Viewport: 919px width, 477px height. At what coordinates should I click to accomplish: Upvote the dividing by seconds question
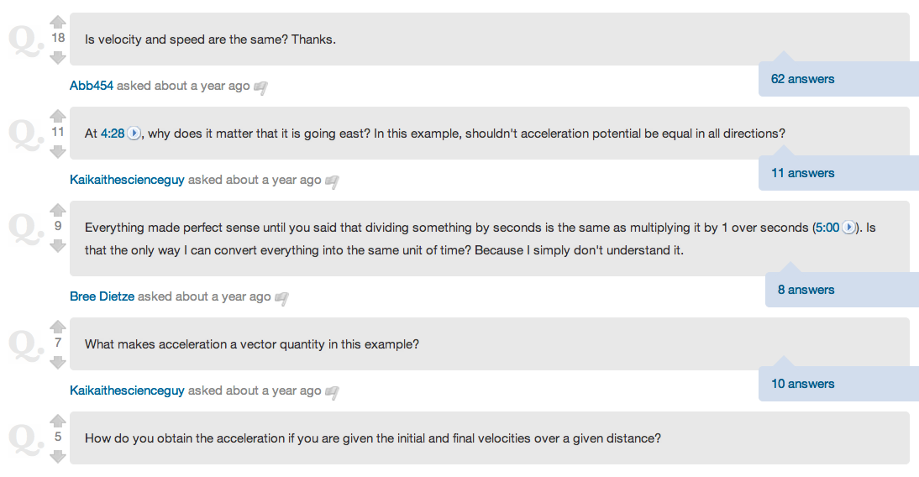(x=58, y=210)
